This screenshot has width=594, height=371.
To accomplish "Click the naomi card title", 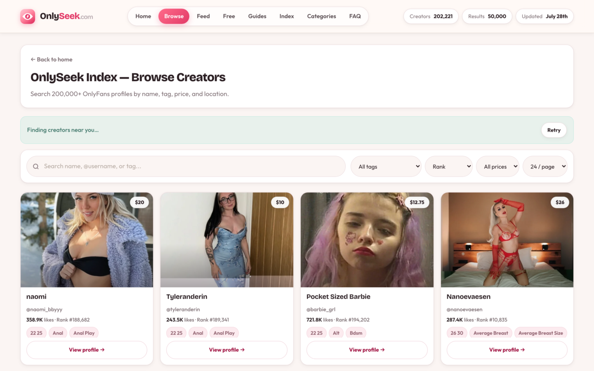I will click(x=36, y=297).
